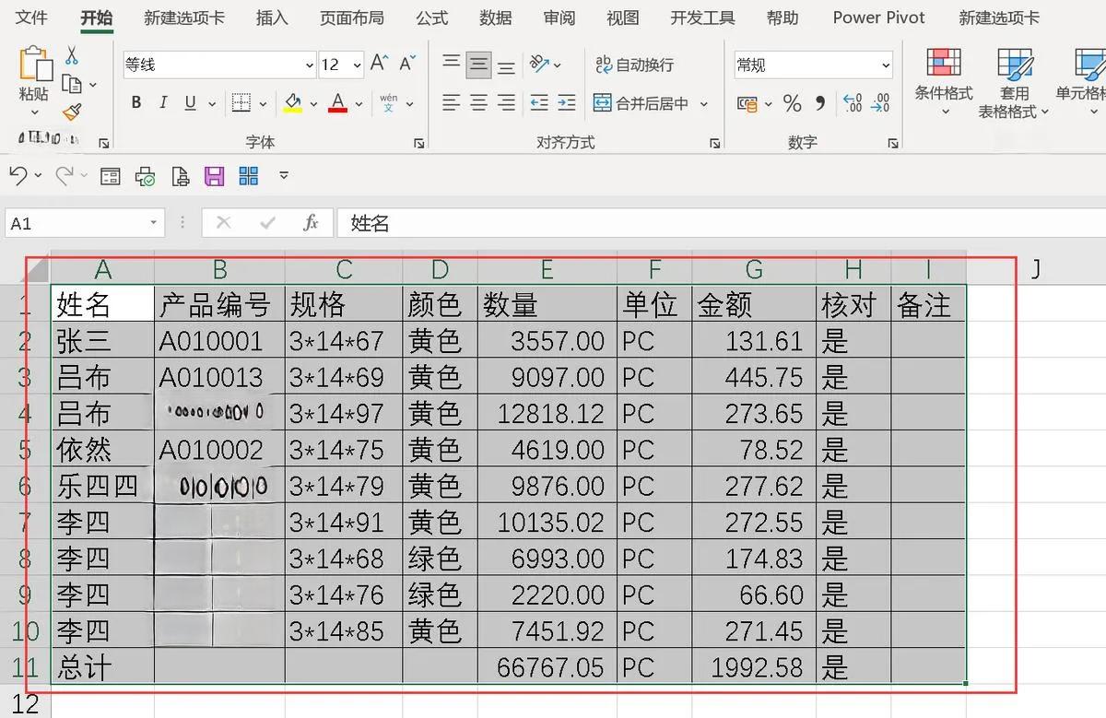This screenshot has height=718, width=1106.
Task: Toggle Italic formatting
Action: [x=163, y=102]
